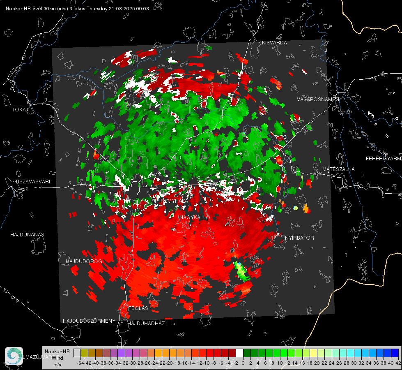The height and width of the screenshot is (370, 402).
Task: Click the road number 36 near Tiszavasvári
Action: [25, 189]
